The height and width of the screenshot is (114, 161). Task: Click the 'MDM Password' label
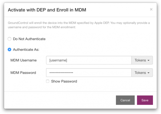tap(23, 73)
